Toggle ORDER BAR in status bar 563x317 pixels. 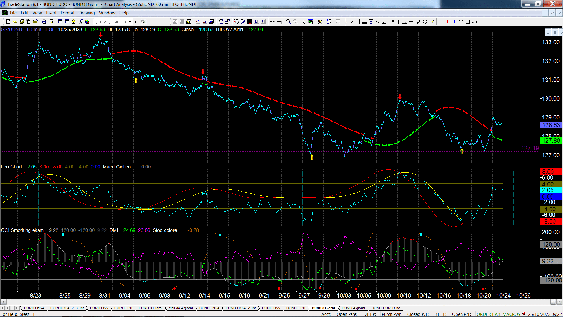488,314
